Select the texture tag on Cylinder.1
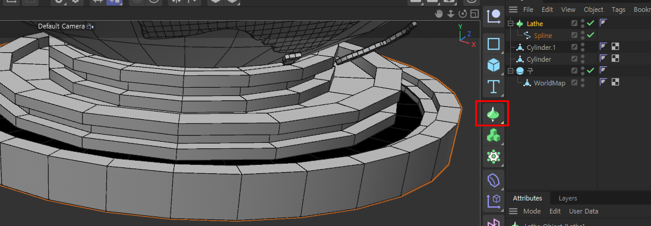Image resolution: width=651 pixels, height=226 pixels. (x=615, y=47)
